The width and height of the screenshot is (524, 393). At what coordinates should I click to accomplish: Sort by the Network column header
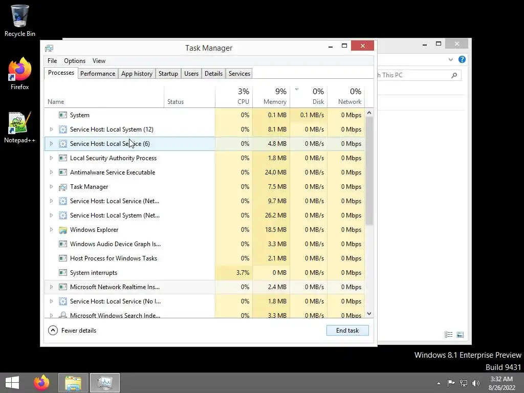(x=346, y=97)
